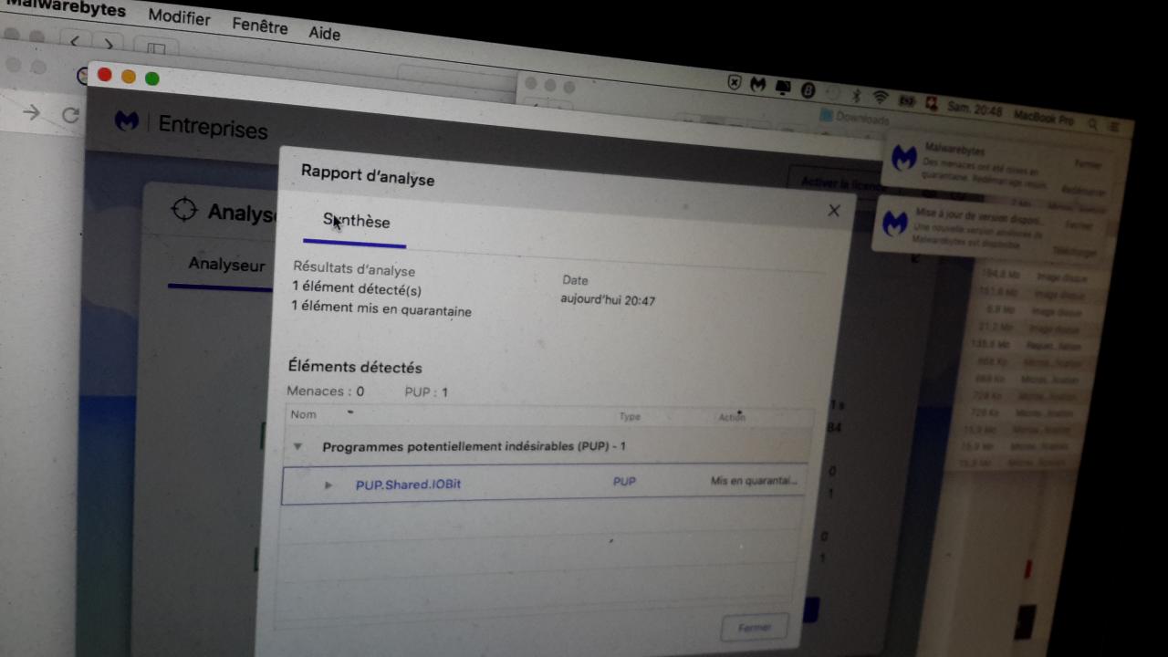Open the Notification Center list icon

tap(1114, 128)
